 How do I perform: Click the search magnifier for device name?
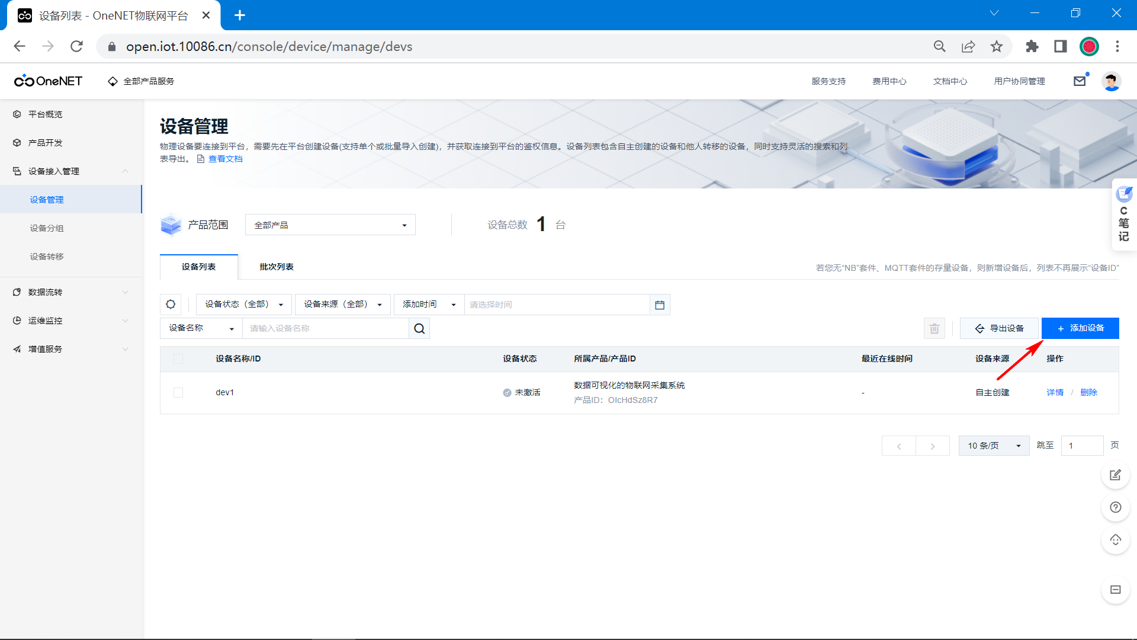pyautogui.click(x=419, y=328)
